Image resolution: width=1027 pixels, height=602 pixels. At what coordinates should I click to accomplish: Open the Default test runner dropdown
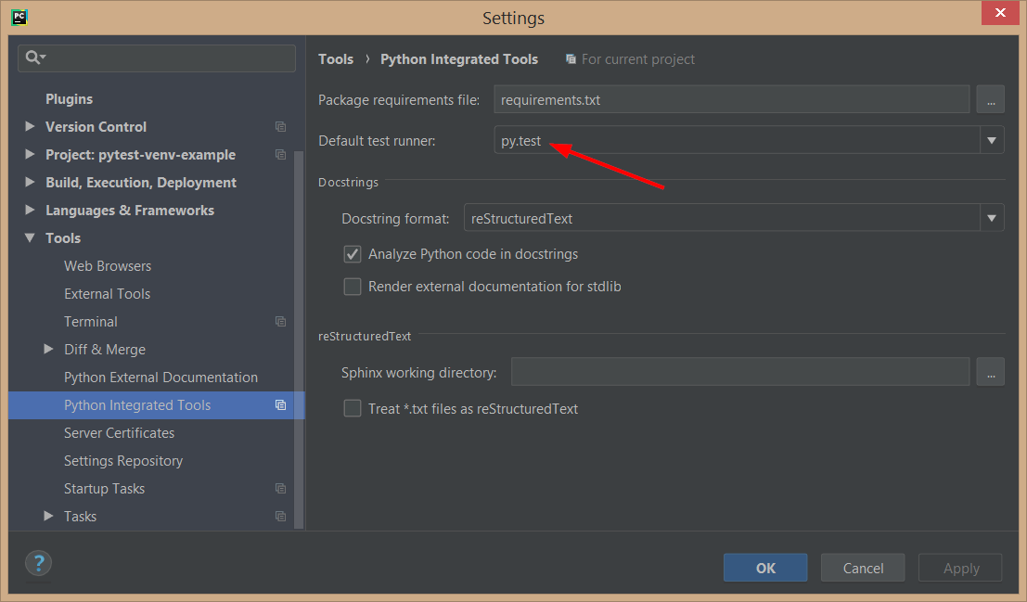coord(992,141)
